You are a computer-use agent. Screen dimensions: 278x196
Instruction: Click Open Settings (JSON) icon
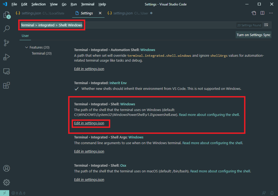[254, 13]
